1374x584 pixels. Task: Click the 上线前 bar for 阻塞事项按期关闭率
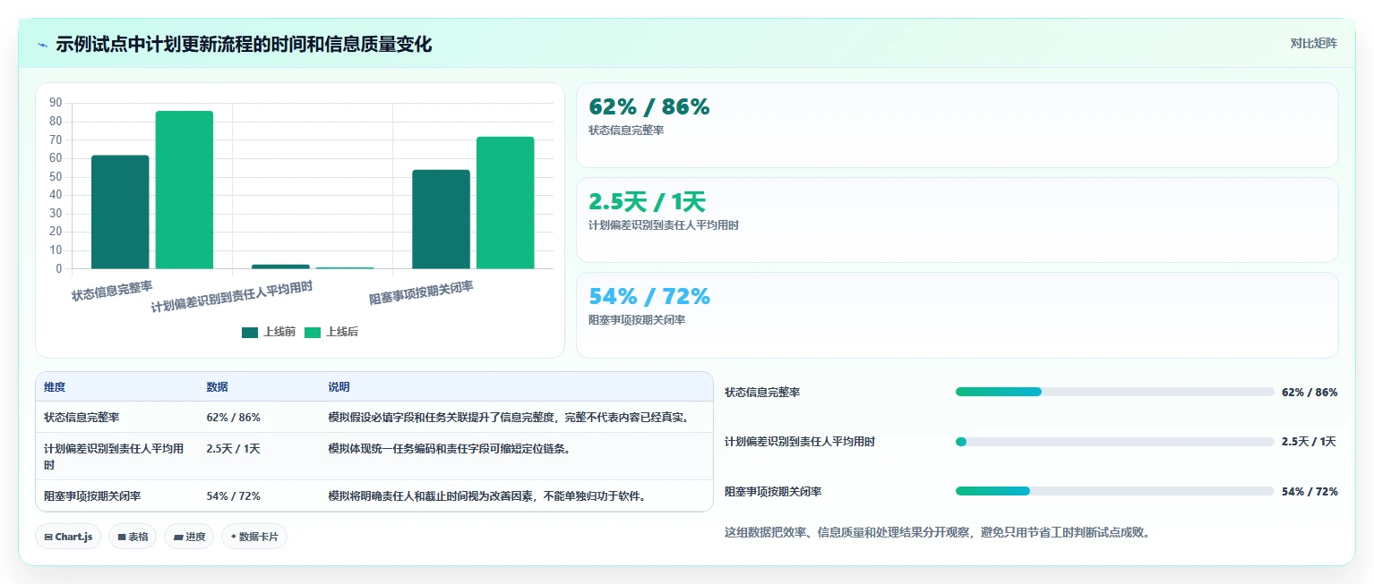[441, 219]
